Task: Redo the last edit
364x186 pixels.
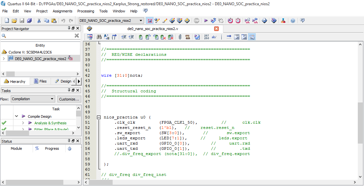Action: tap(71, 21)
